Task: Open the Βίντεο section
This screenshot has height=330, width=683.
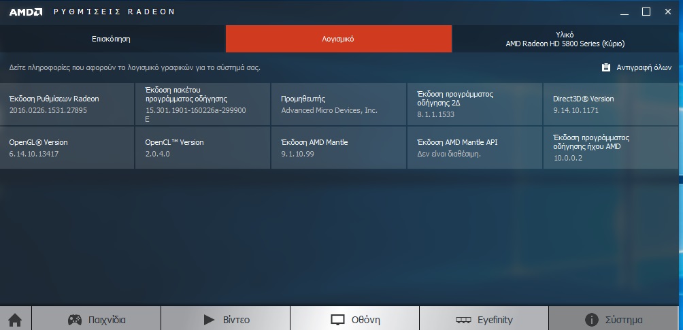Action: (x=226, y=320)
